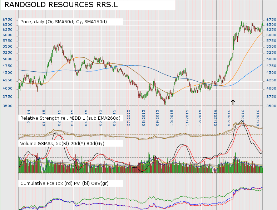Click 3500 on the left price axis

point(7,106)
